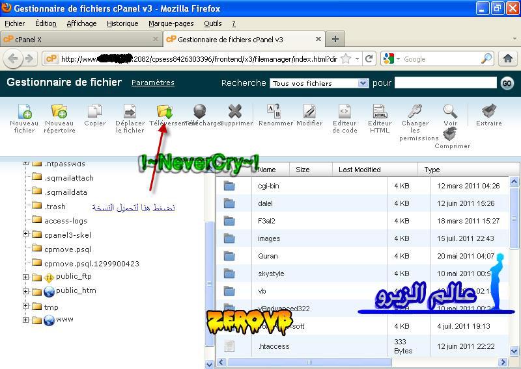
Task: Click the Paramètres link
Action: pos(153,83)
